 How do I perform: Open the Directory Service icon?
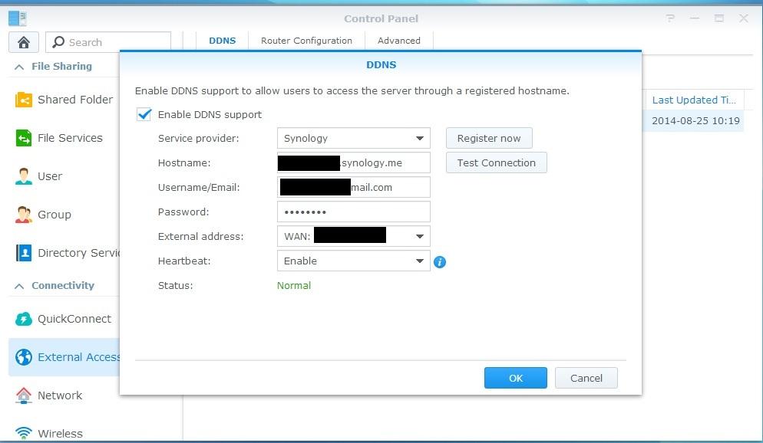pyautogui.click(x=23, y=253)
